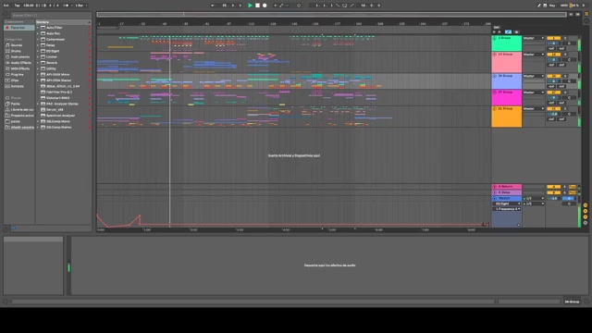Toggle the 61 Group track activator
The image size is (592, 333).
point(553,109)
